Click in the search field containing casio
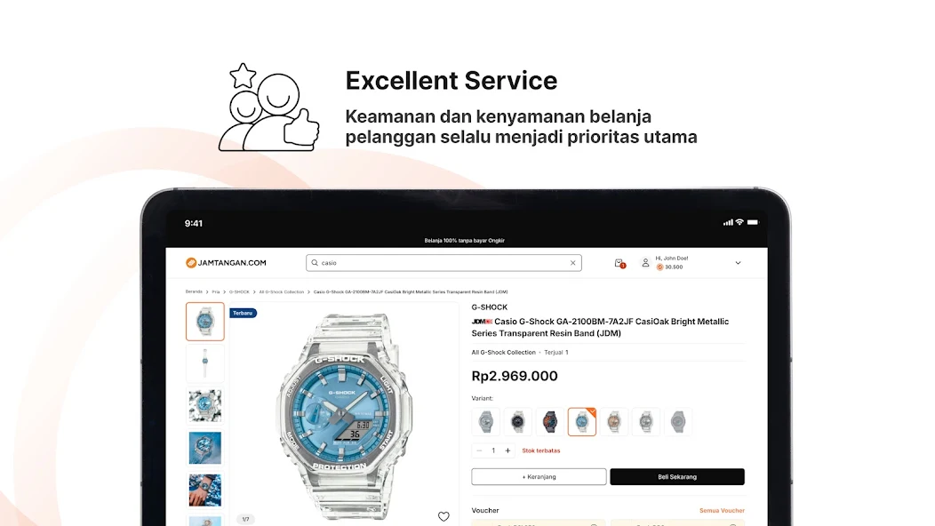The width and height of the screenshot is (935, 526). [444, 263]
